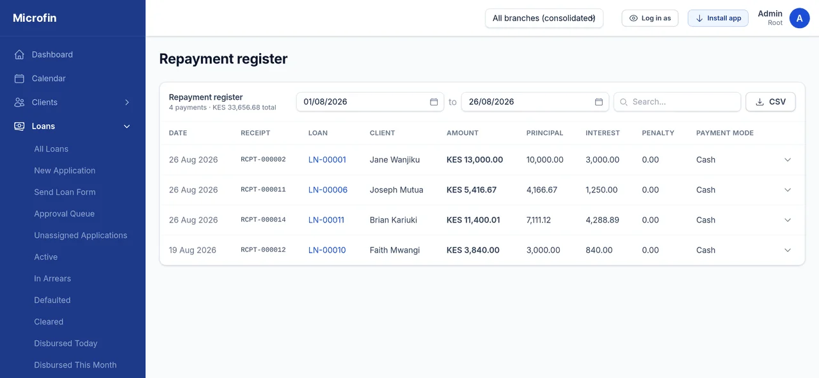The width and height of the screenshot is (819, 378).
Task: Click interest value 4,288.89
Action: pos(602,220)
